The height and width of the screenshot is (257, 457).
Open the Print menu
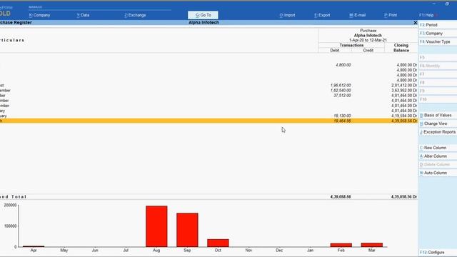[x=391, y=15]
